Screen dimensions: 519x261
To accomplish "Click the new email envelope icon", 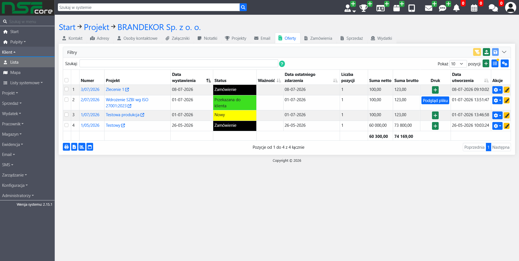I will pyautogui.click(x=429, y=8).
